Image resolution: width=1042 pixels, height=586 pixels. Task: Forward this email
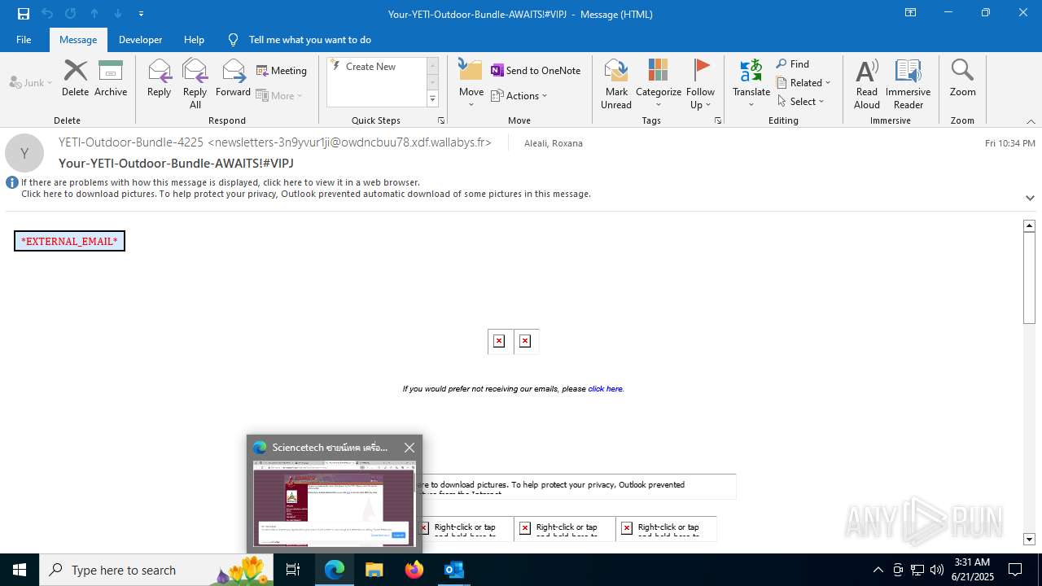pos(233,78)
